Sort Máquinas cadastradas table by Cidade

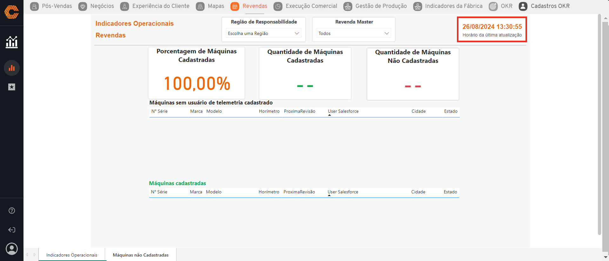point(418,192)
